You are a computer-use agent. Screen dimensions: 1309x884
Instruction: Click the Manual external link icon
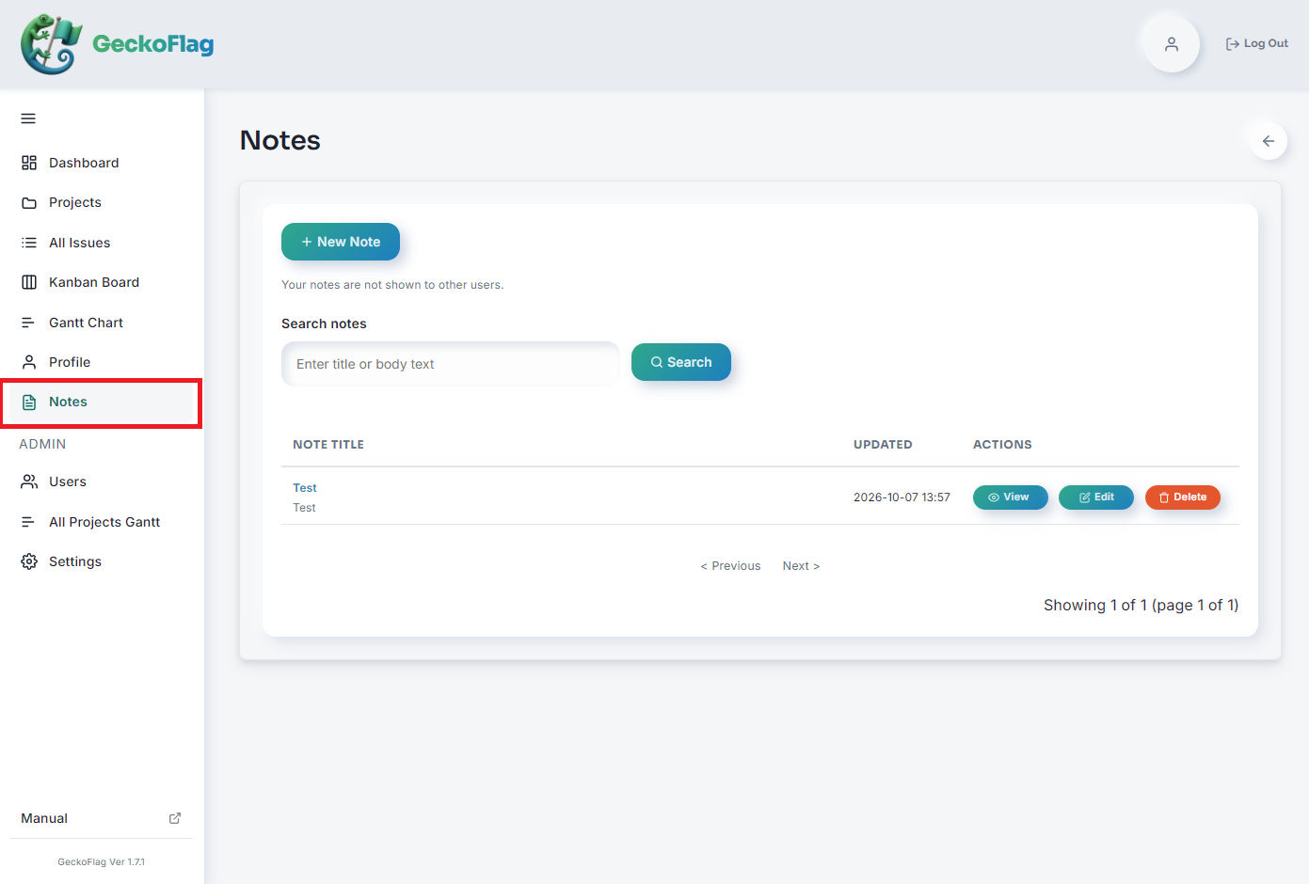click(175, 818)
